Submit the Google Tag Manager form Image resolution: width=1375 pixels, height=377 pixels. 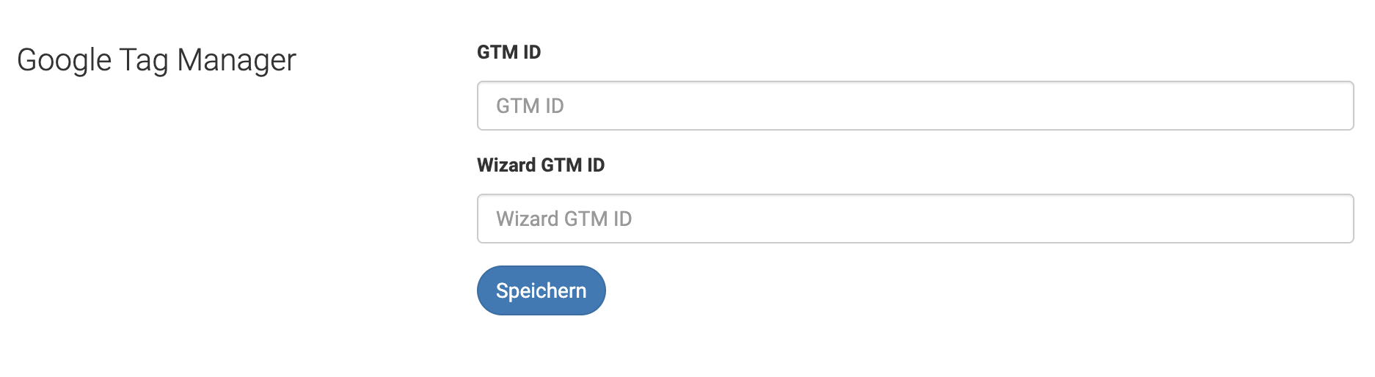coord(541,290)
